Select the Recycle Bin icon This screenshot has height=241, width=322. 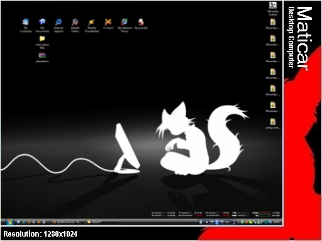141,24
